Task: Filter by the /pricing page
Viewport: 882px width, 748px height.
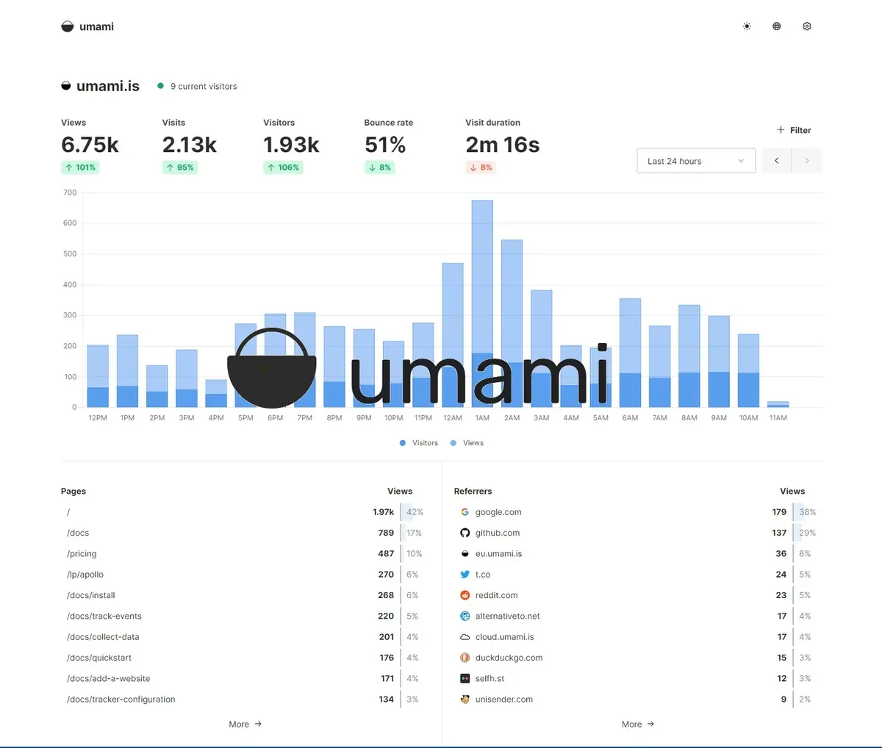Action: 82,554
